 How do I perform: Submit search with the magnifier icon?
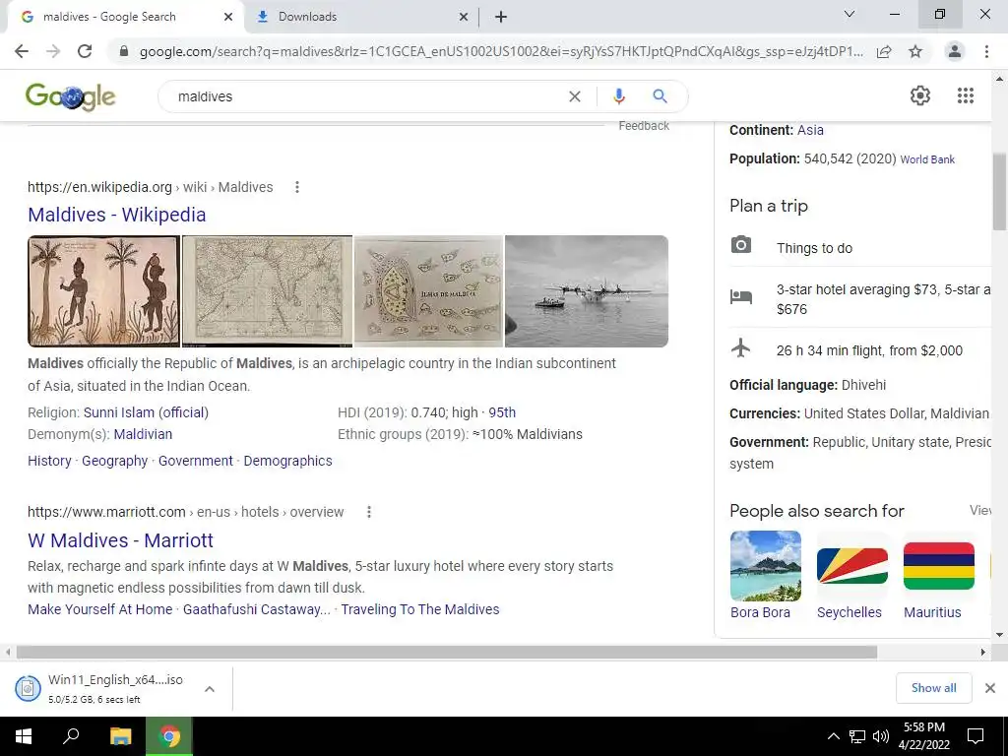[x=660, y=96]
